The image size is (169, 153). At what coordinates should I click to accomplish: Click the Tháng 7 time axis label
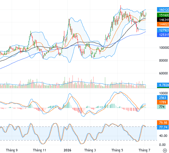[144, 150]
